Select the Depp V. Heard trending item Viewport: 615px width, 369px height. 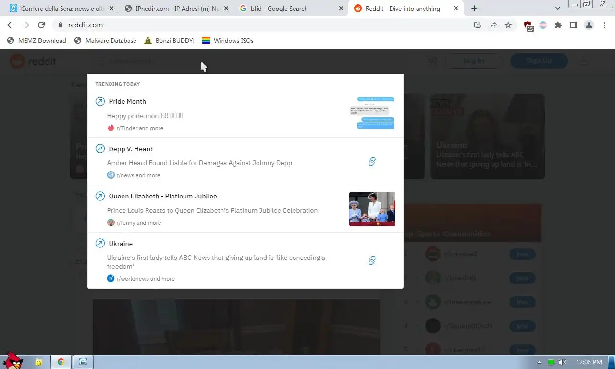coord(246,161)
